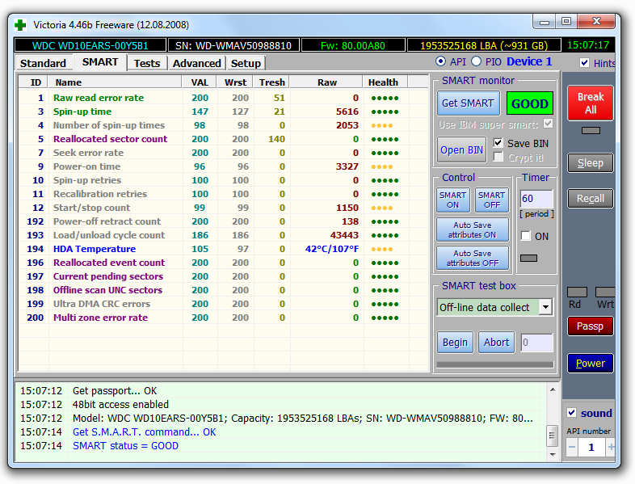This screenshot has width=635, height=484.
Task: Toggle the sound checkbox
Action: click(572, 413)
